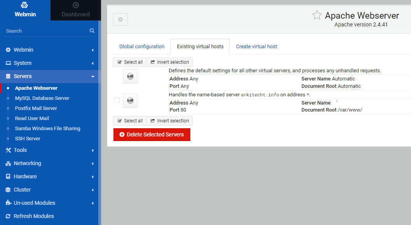The width and height of the screenshot is (411, 225).
Task: Click the Webmin logo icon at top
Action: pyautogui.click(x=24, y=5)
